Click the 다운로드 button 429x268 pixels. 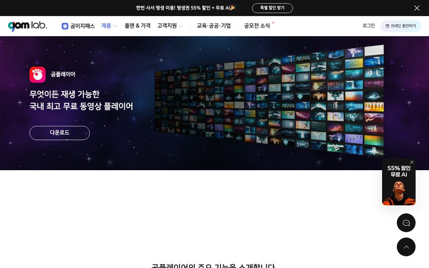tap(59, 133)
